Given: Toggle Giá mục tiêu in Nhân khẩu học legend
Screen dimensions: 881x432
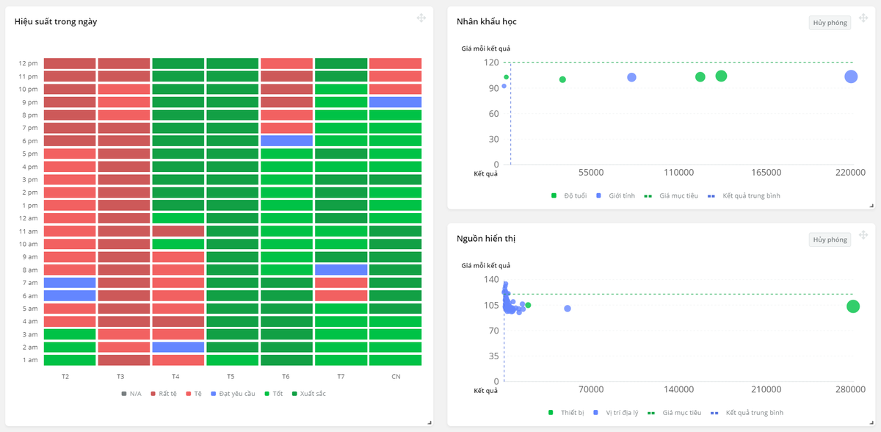Looking at the screenshot, I should pyautogui.click(x=672, y=196).
